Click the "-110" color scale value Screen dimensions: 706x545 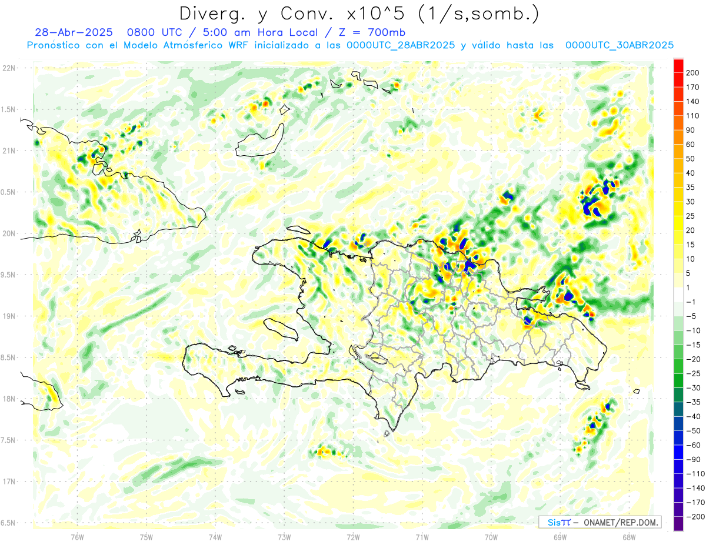695,473
